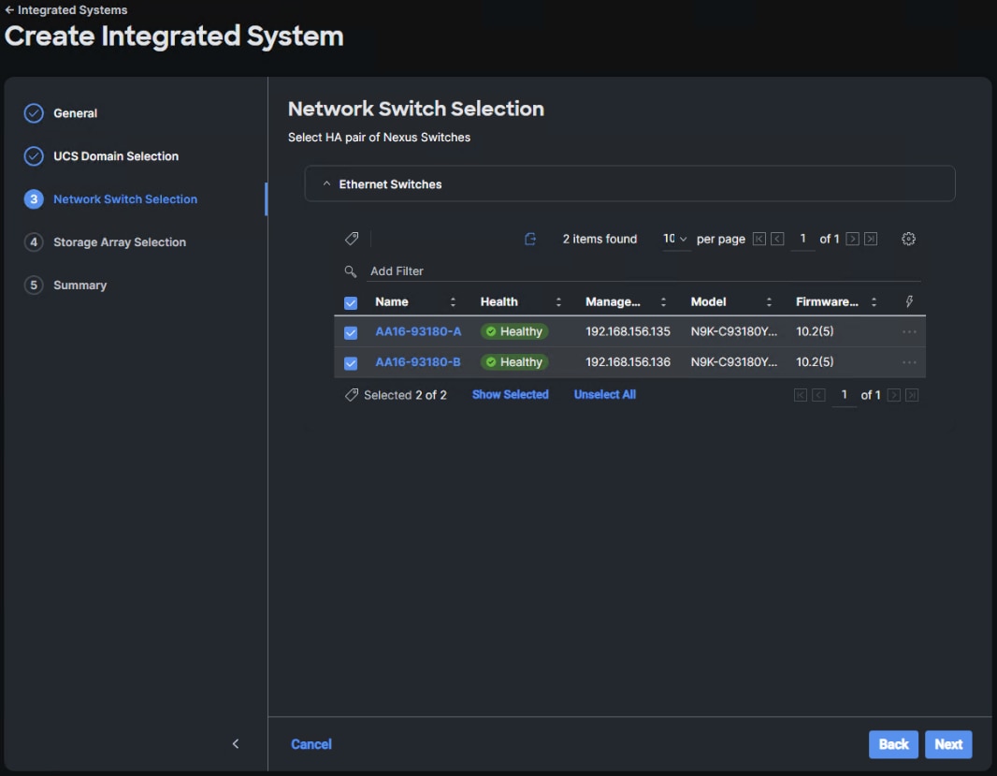Viewport: 997px width, 776px height.
Task: Click the Next button
Action: 948,744
